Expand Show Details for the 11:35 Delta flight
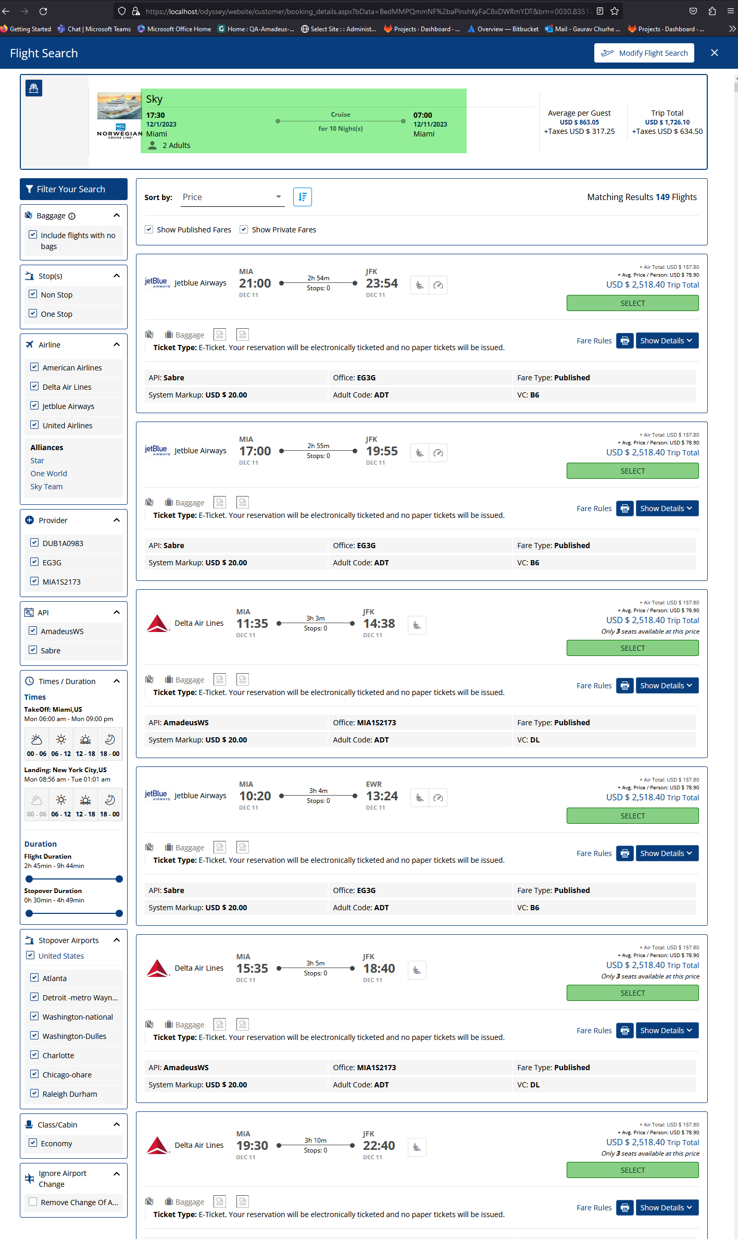The image size is (738, 1239). point(667,686)
